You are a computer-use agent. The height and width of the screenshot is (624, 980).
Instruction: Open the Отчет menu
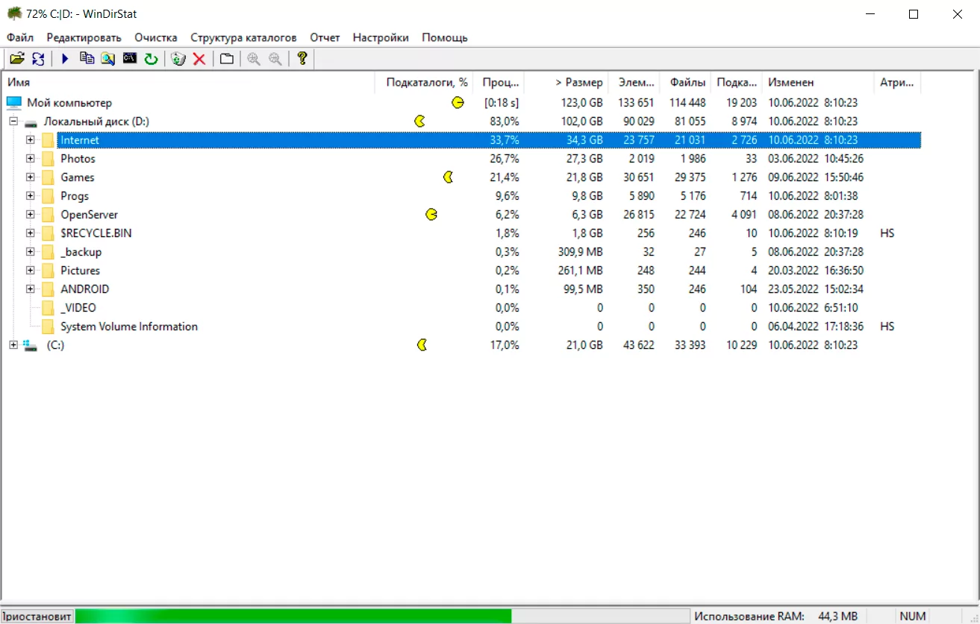pyautogui.click(x=325, y=37)
